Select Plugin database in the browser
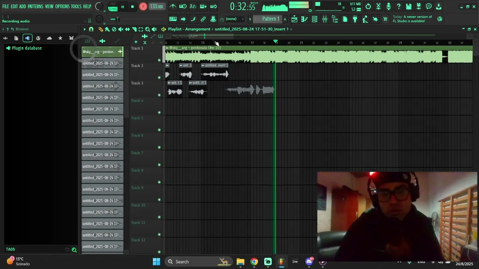Image resolution: width=479 pixels, height=269 pixels. tap(27, 48)
